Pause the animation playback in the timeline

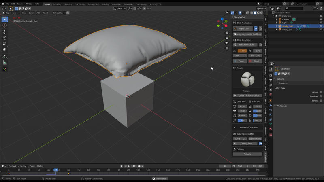pyautogui.click(x=134, y=166)
